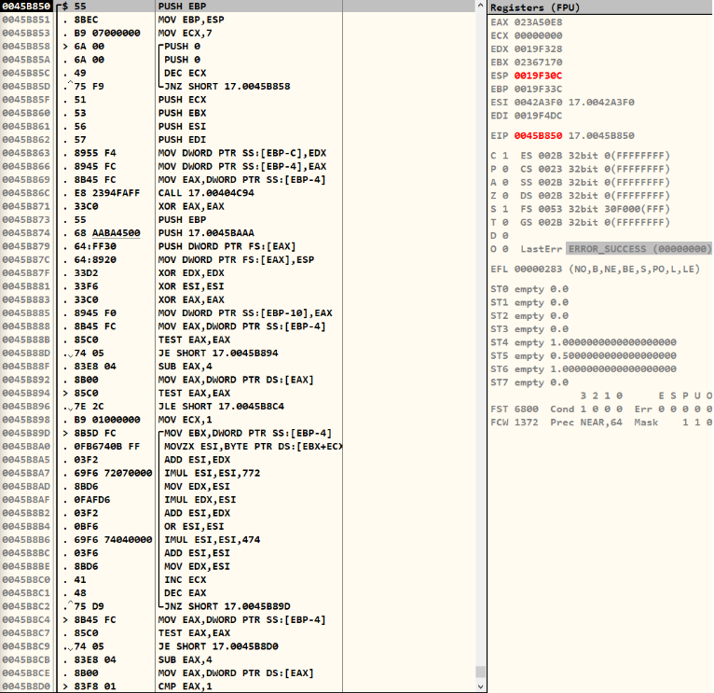This screenshot has width=714, height=693.
Task: Select ESP value 0019F30C
Action: pyautogui.click(x=538, y=76)
